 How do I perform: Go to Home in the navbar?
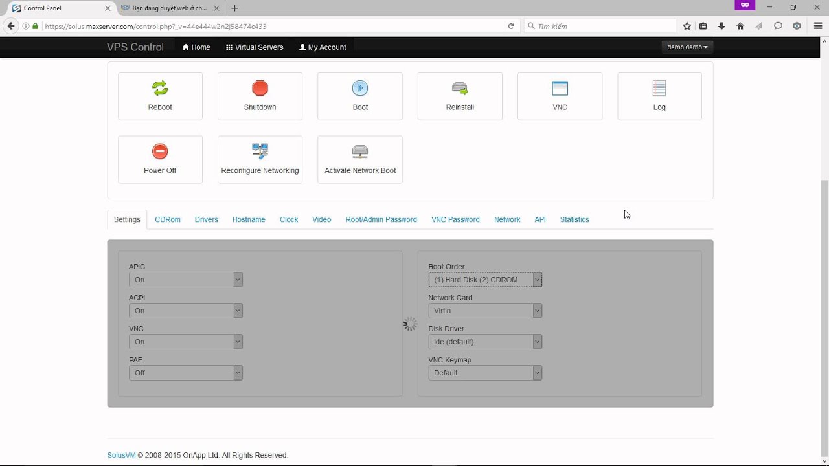(196, 47)
